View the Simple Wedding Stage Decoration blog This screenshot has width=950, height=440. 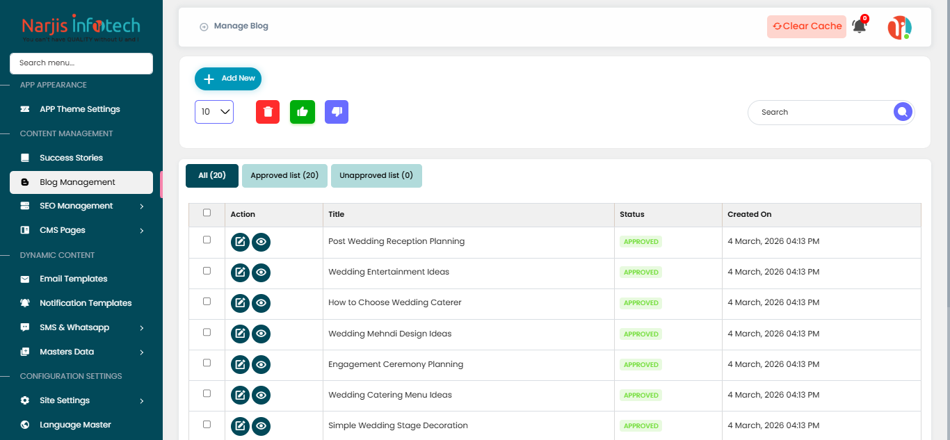[261, 425]
